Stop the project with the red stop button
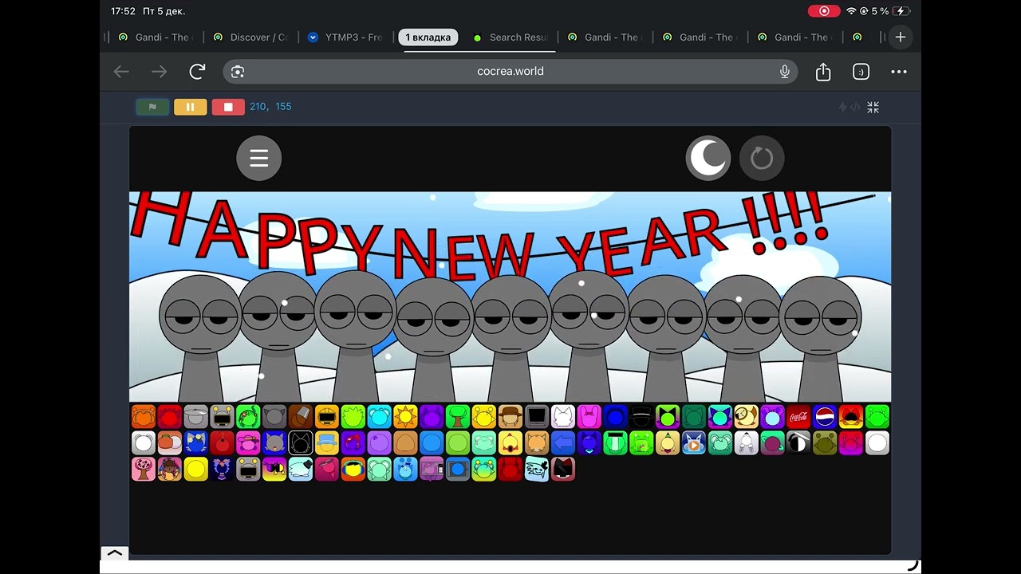The height and width of the screenshot is (574, 1021). coord(228,107)
